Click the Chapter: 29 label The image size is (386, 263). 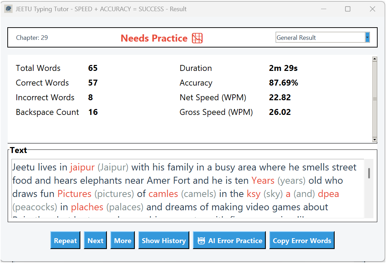tap(32, 37)
